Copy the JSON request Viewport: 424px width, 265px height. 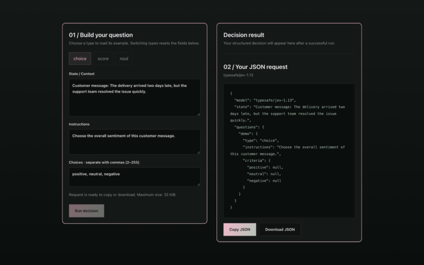click(x=240, y=230)
